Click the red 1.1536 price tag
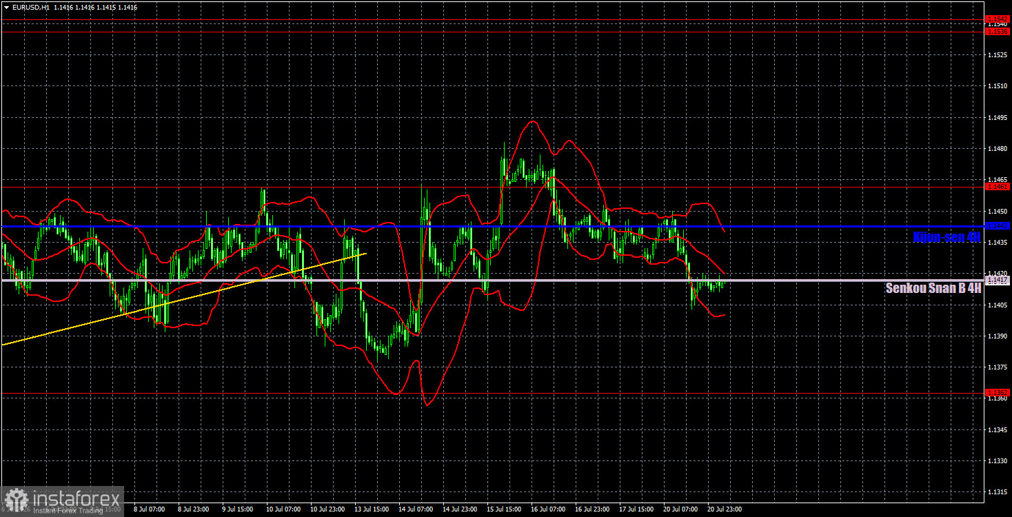 click(997, 31)
